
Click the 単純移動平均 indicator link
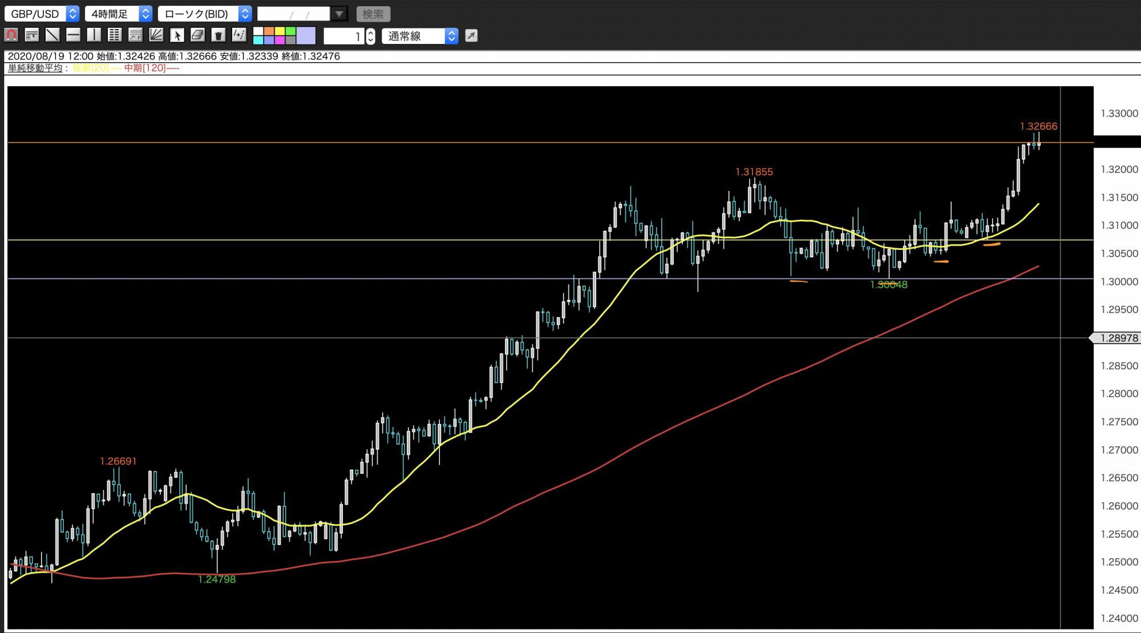pyautogui.click(x=35, y=68)
